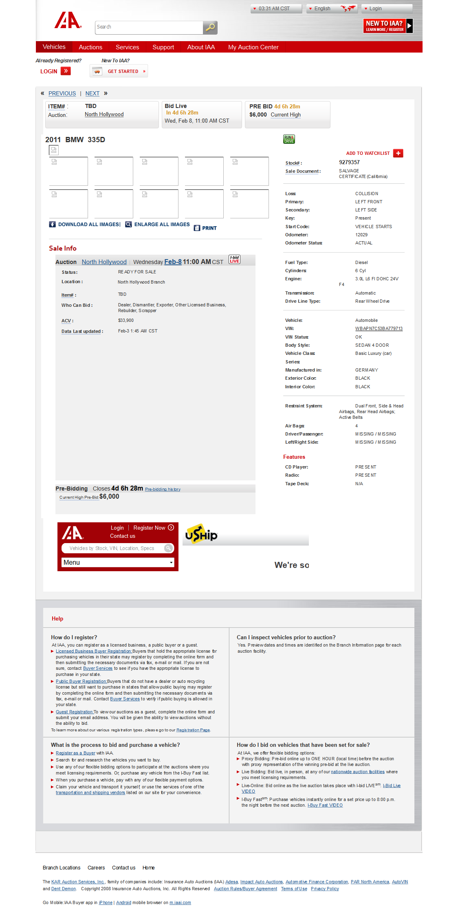
Task: Click the KAR Auction Services, Inc. link
Action: tap(78, 882)
